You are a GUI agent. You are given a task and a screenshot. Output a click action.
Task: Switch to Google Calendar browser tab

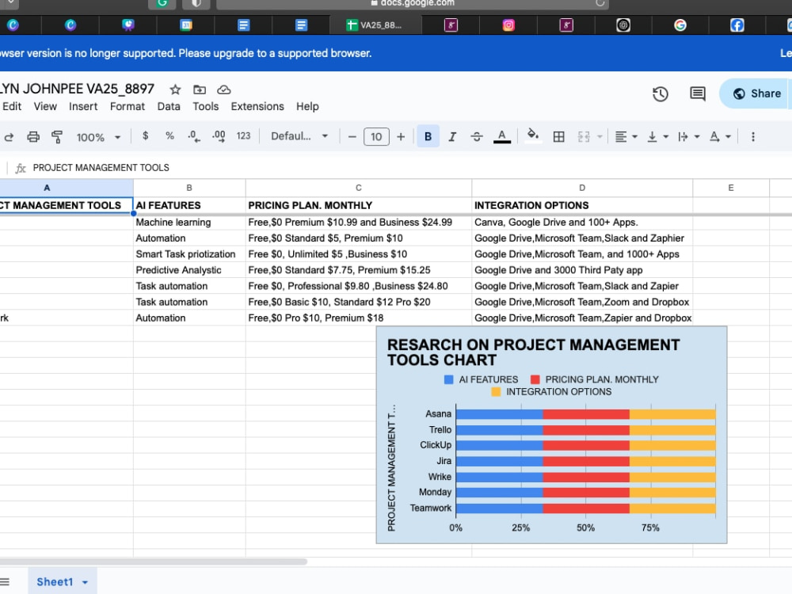point(186,25)
